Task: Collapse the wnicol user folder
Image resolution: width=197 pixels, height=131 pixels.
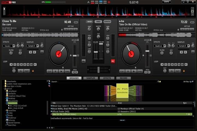Action: [x=4, y=89]
